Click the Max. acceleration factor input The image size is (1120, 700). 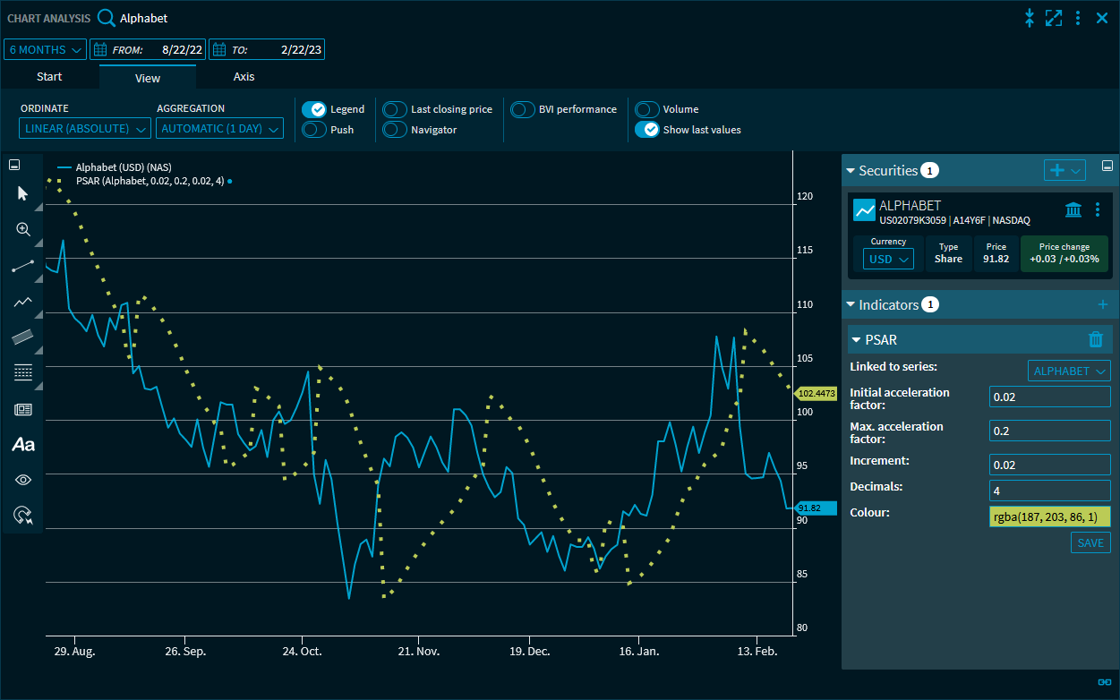click(1049, 431)
